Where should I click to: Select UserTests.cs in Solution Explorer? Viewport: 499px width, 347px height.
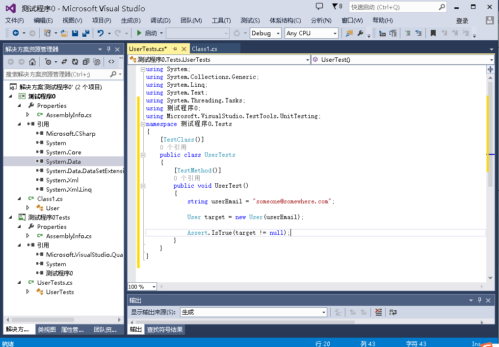pos(55,282)
